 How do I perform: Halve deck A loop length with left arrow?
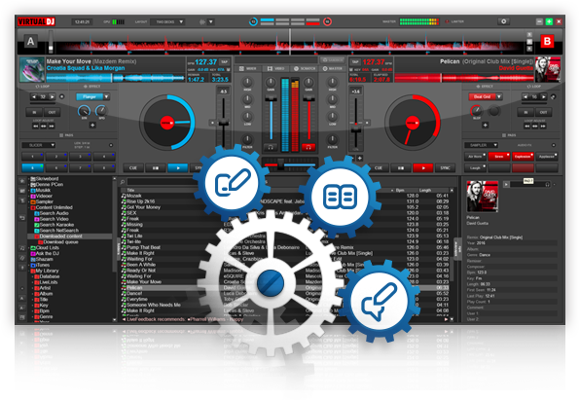34,97
